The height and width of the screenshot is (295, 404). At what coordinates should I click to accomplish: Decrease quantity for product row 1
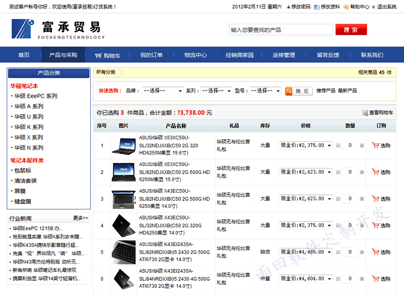pyautogui.click(x=338, y=146)
